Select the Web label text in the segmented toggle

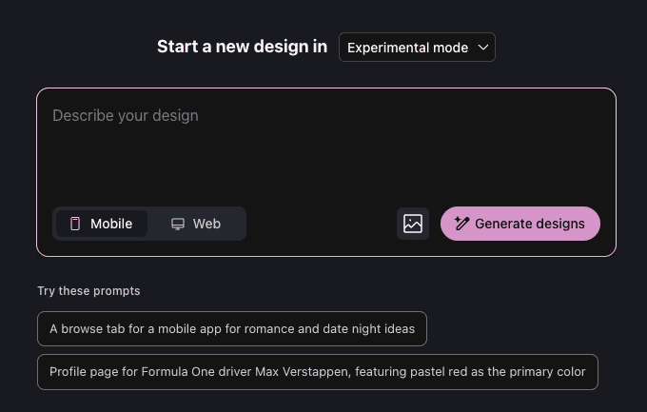206,224
